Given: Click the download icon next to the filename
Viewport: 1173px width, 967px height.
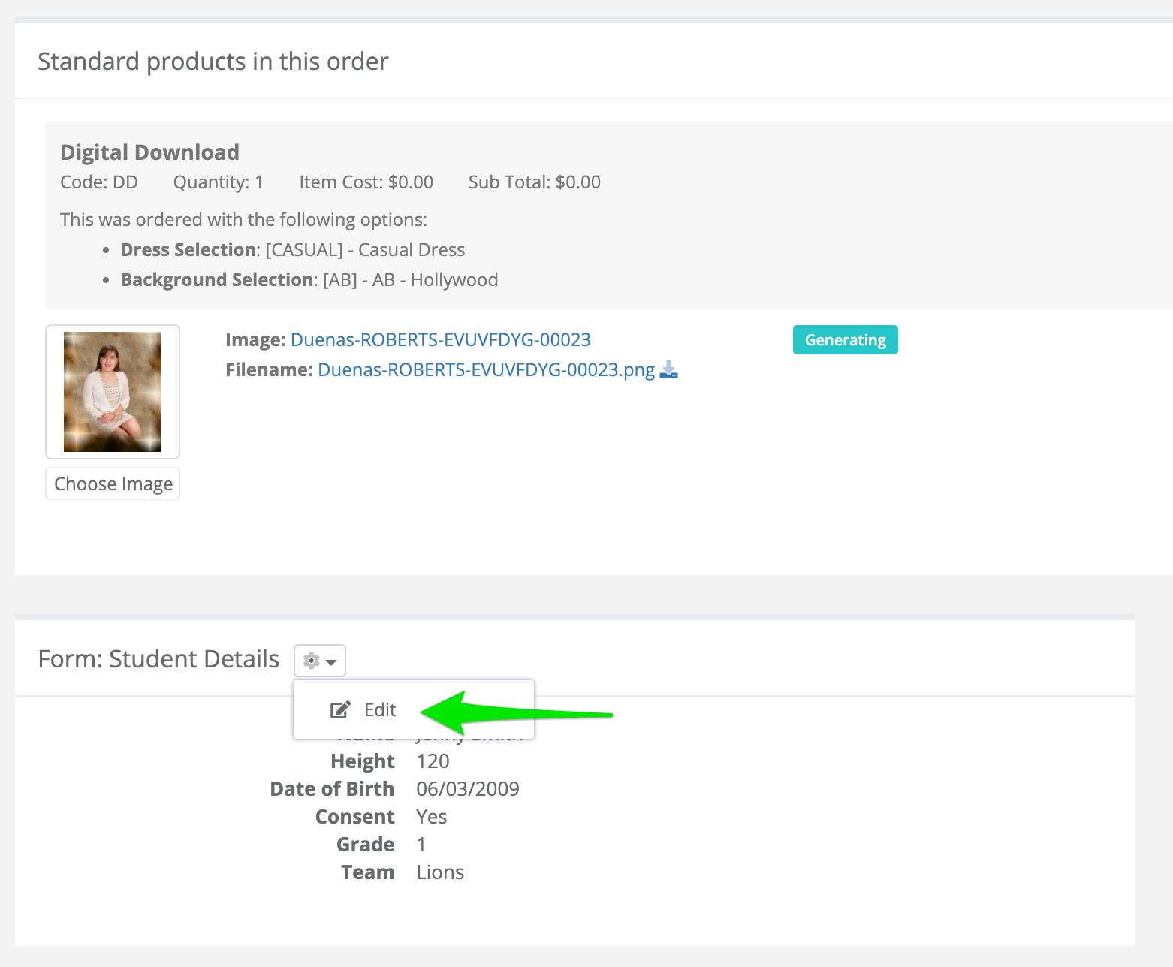Looking at the screenshot, I should click(x=668, y=370).
